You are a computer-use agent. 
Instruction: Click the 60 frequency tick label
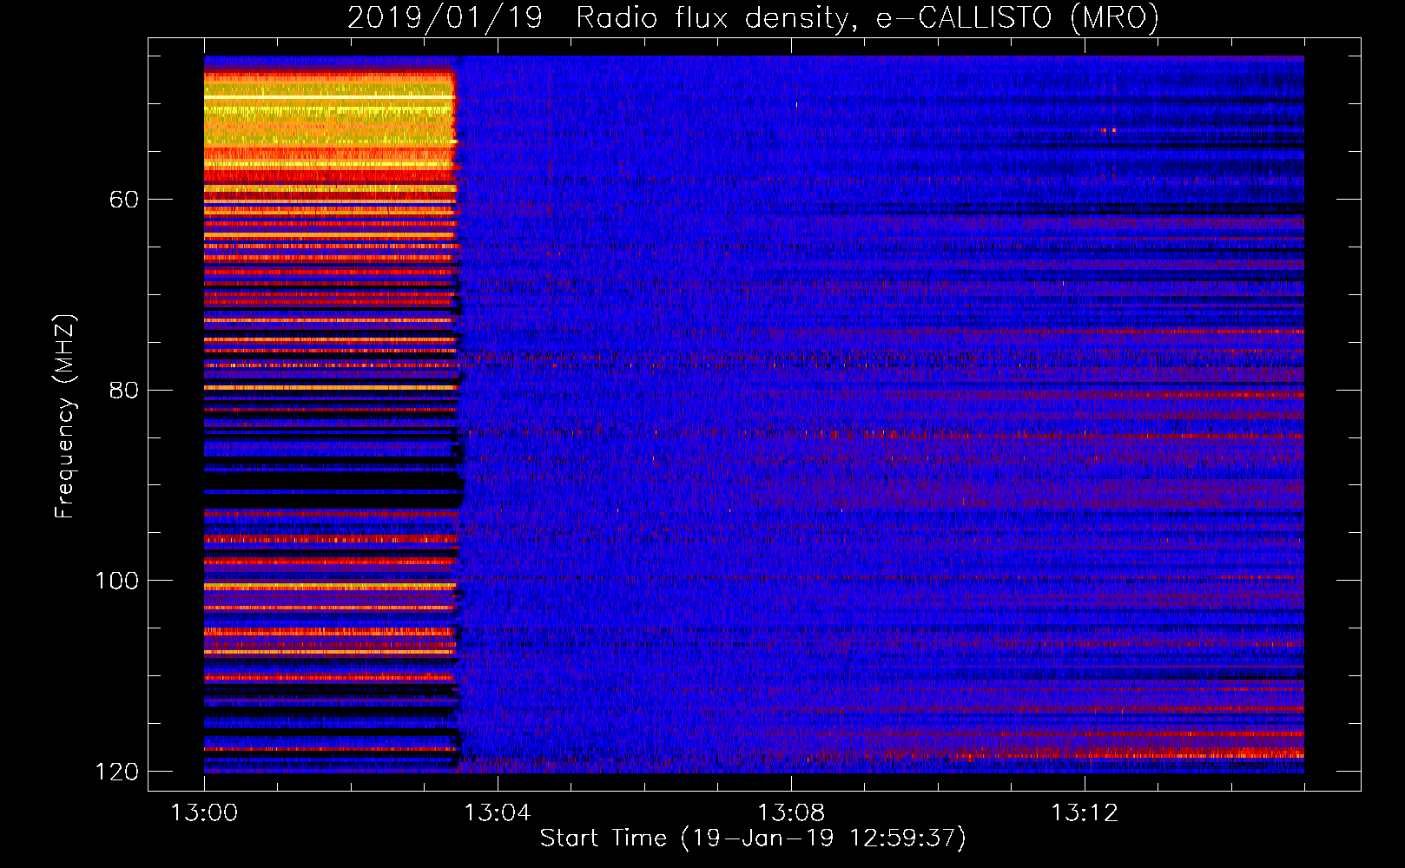coord(123,200)
